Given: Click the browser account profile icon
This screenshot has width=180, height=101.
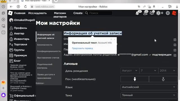Looking at the screenshot, I should click(x=18, y=7).
